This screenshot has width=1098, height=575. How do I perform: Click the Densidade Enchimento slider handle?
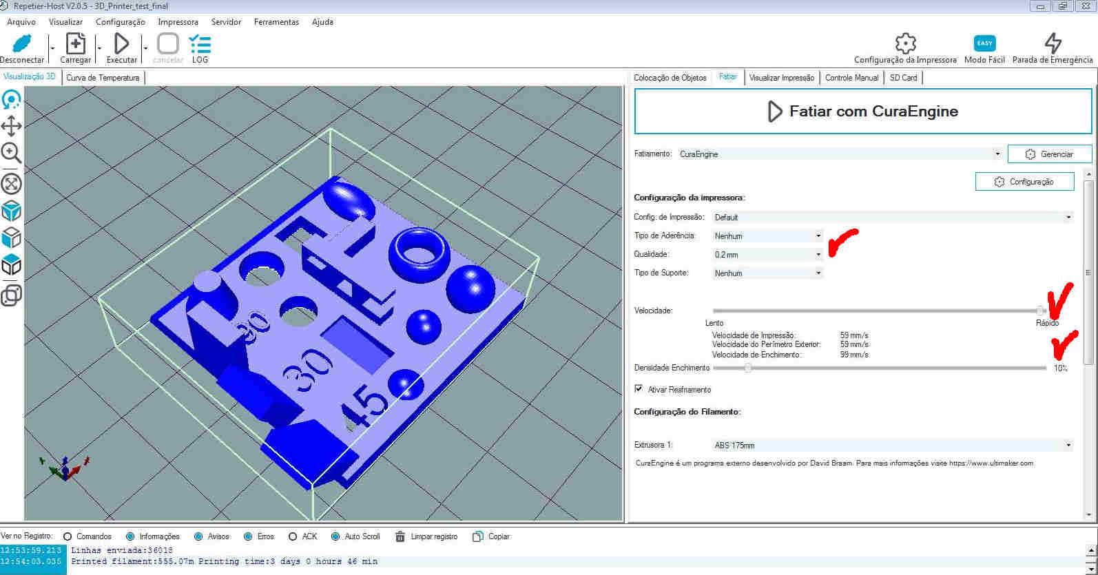(x=747, y=368)
